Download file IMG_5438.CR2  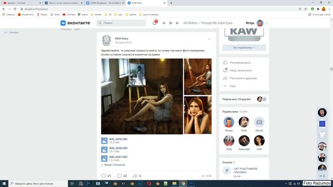118,148
